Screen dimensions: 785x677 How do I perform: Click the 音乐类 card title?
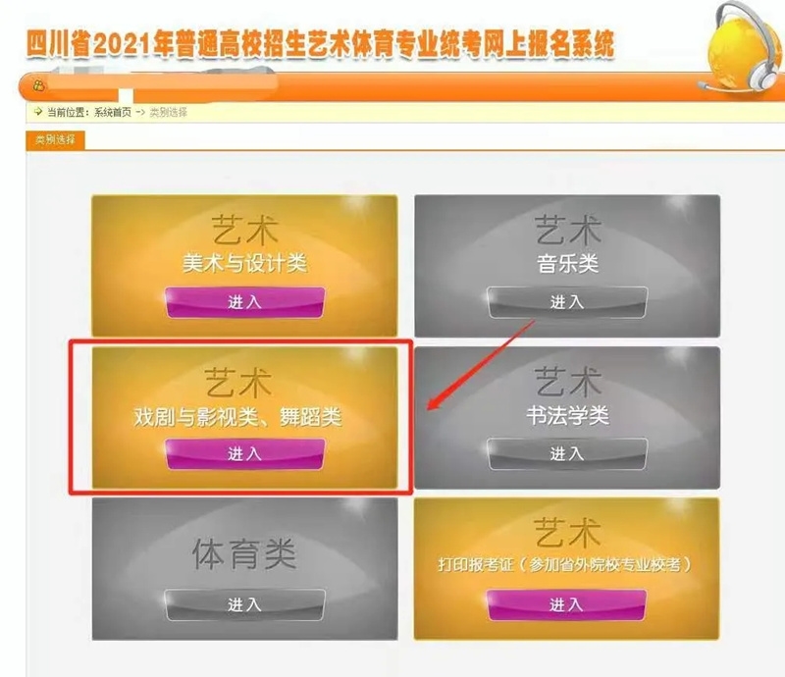click(x=568, y=263)
